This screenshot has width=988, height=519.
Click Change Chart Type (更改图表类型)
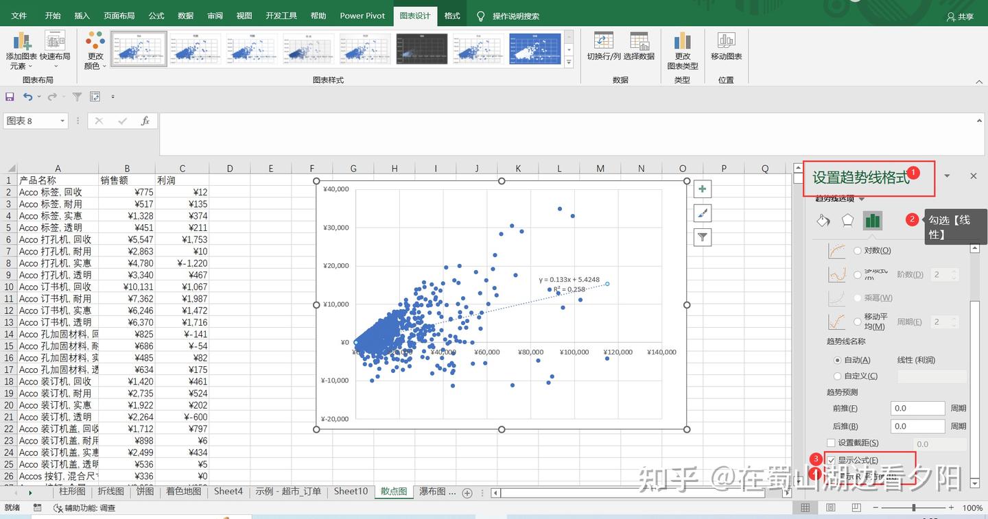[682, 51]
